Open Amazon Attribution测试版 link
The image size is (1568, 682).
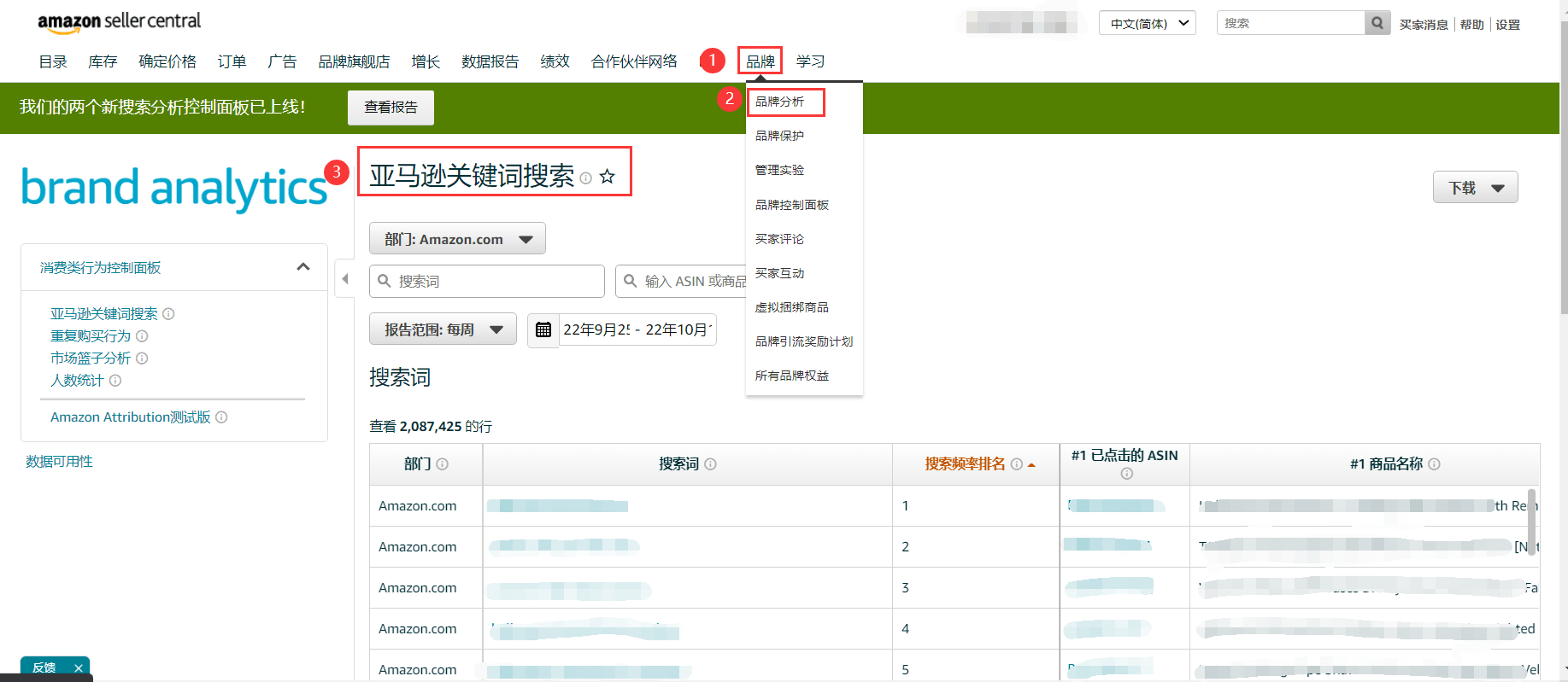coord(131,417)
